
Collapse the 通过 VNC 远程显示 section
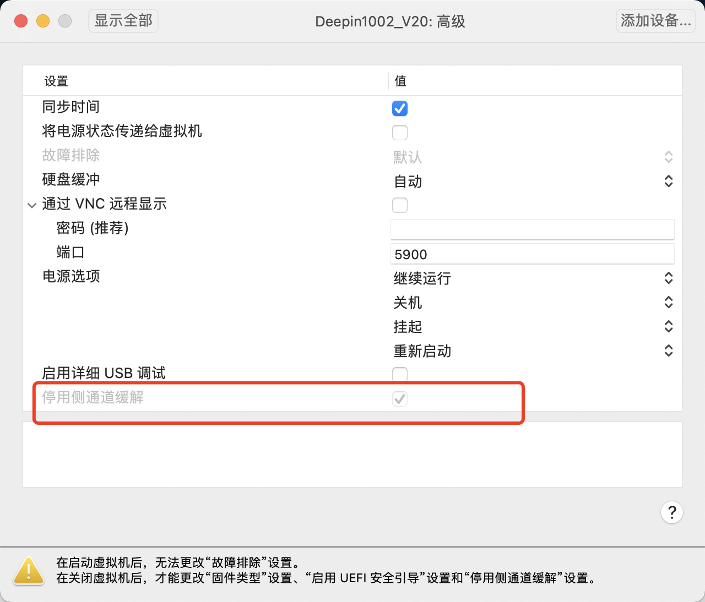[31, 205]
